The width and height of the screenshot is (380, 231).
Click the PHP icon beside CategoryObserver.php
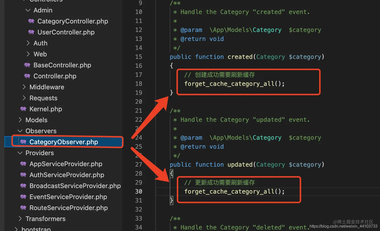23,142
